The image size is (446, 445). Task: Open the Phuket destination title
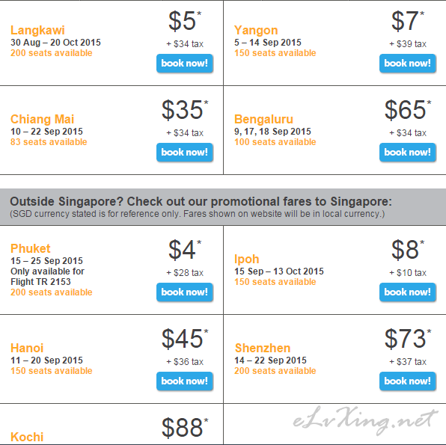click(31, 248)
